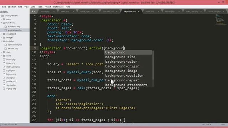
Task: Open the Project menu
Action: 48,7
